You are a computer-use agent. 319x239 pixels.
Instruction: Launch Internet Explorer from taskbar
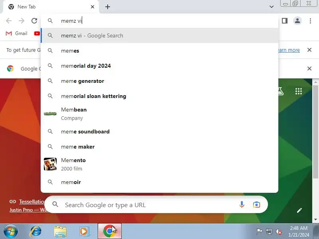click(x=35, y=231)
